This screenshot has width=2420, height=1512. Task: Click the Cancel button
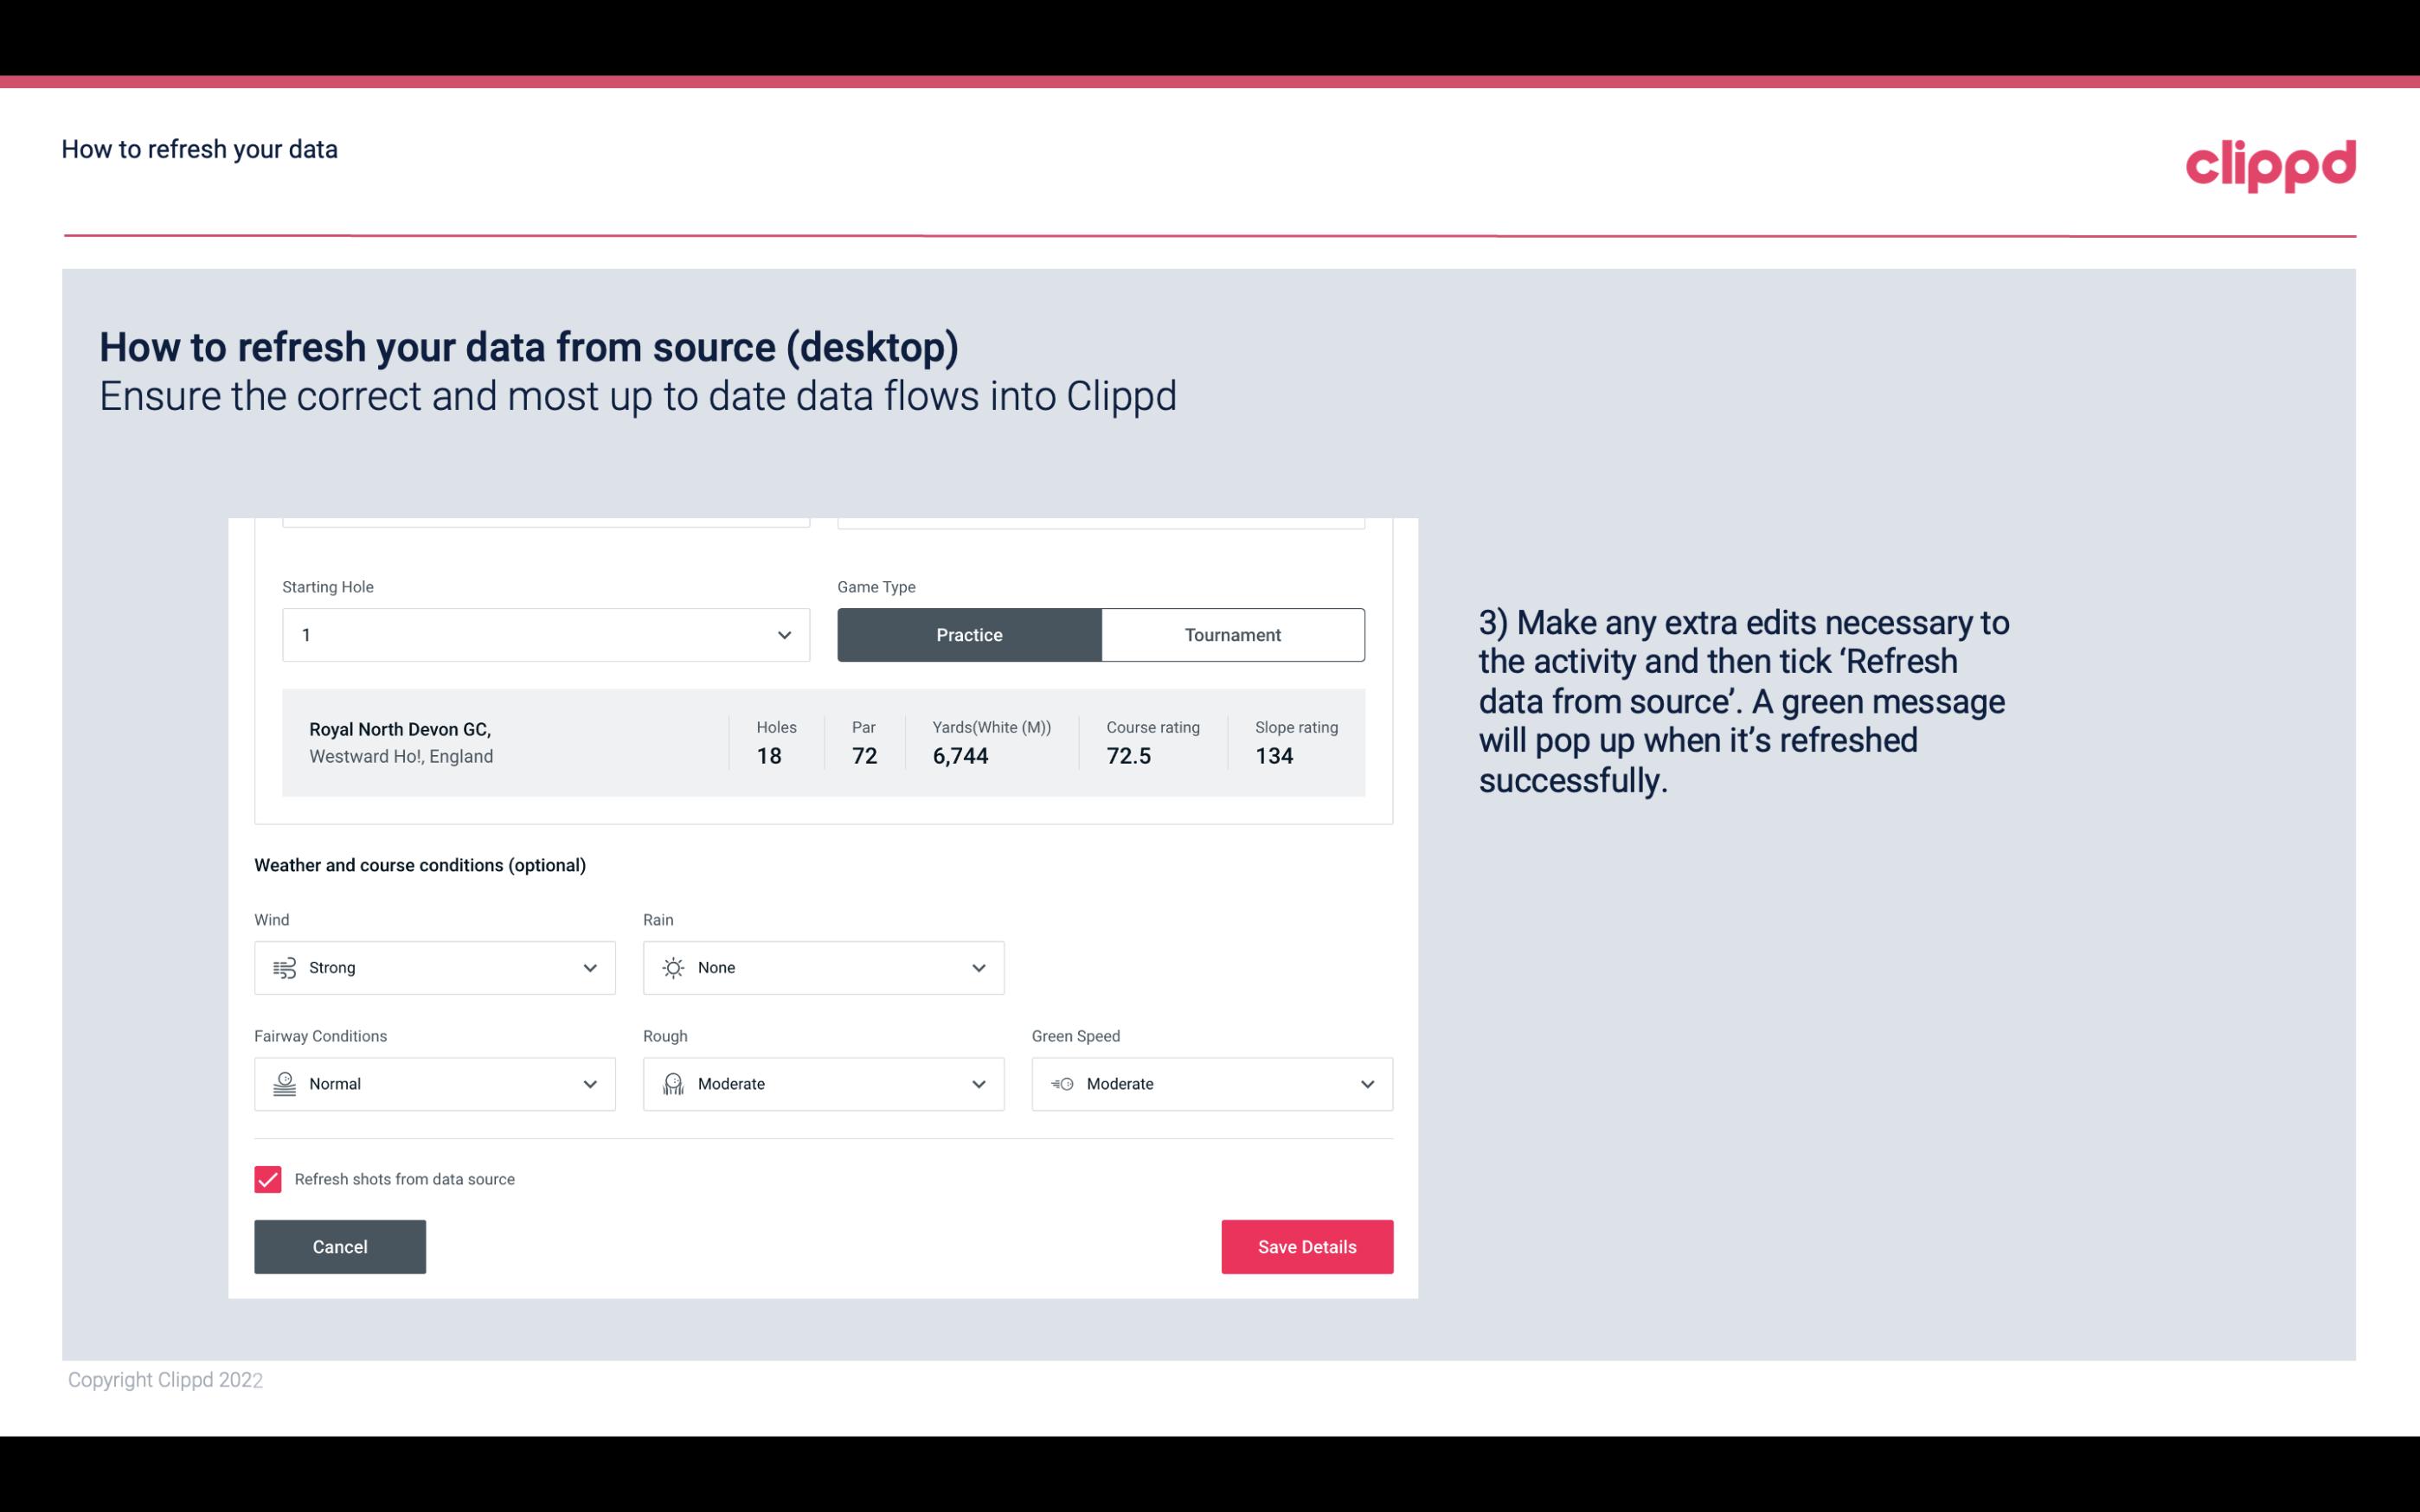tap(340, 1246)
